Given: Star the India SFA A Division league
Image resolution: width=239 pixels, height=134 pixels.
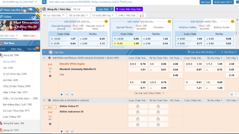Looking at the screenshot, I should pos(49,100).
